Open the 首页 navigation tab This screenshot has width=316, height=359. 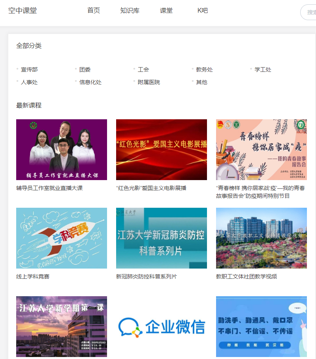click(94, 11)
